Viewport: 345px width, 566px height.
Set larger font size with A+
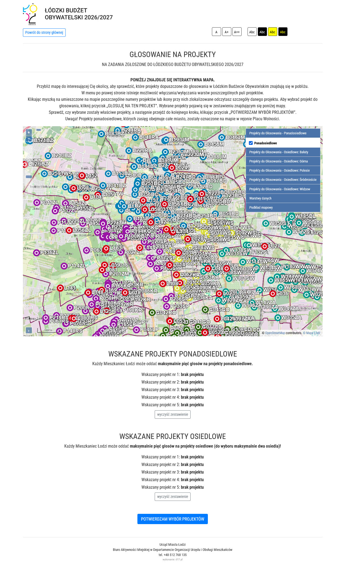tap(227, 32)
